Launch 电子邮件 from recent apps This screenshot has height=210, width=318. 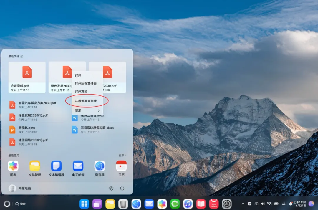coord(78,168)
